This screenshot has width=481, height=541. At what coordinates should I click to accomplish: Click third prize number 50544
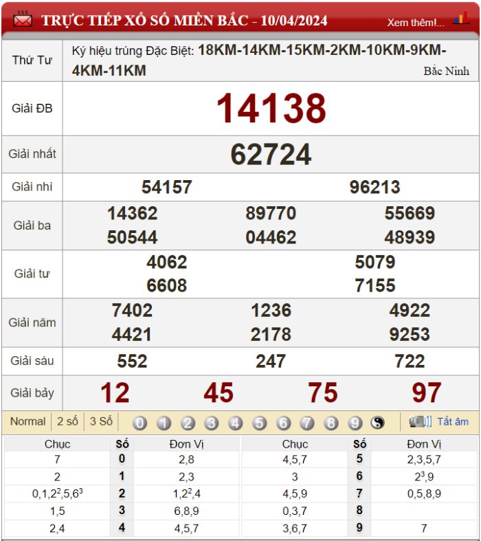(133, 237)
